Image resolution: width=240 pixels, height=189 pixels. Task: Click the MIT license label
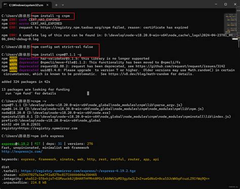(37, 144)
